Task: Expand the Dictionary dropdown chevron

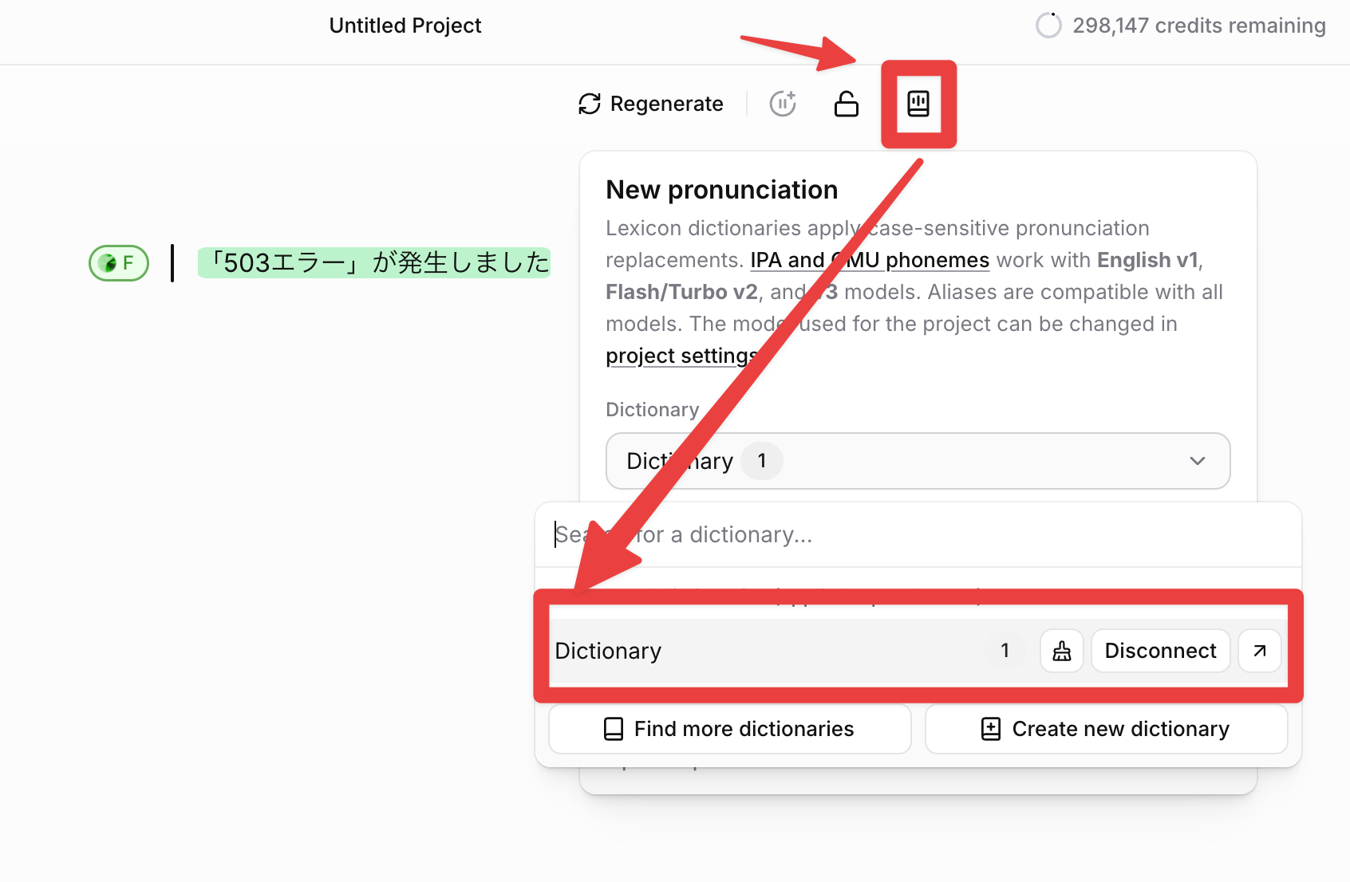Action: 1197,461
